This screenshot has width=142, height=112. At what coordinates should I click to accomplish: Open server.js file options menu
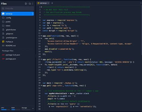(33, 14)
